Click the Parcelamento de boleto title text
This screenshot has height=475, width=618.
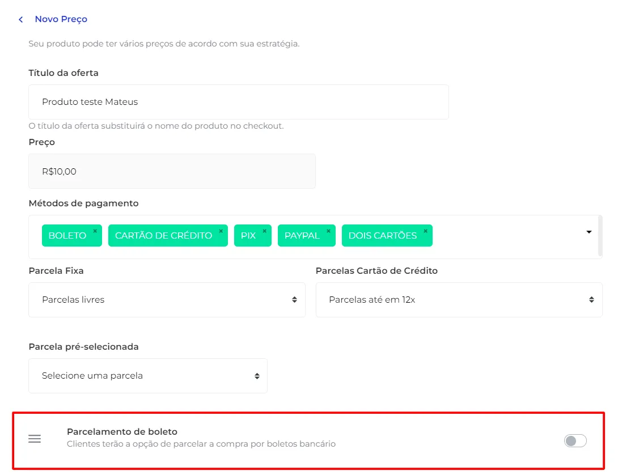[122, 432]
